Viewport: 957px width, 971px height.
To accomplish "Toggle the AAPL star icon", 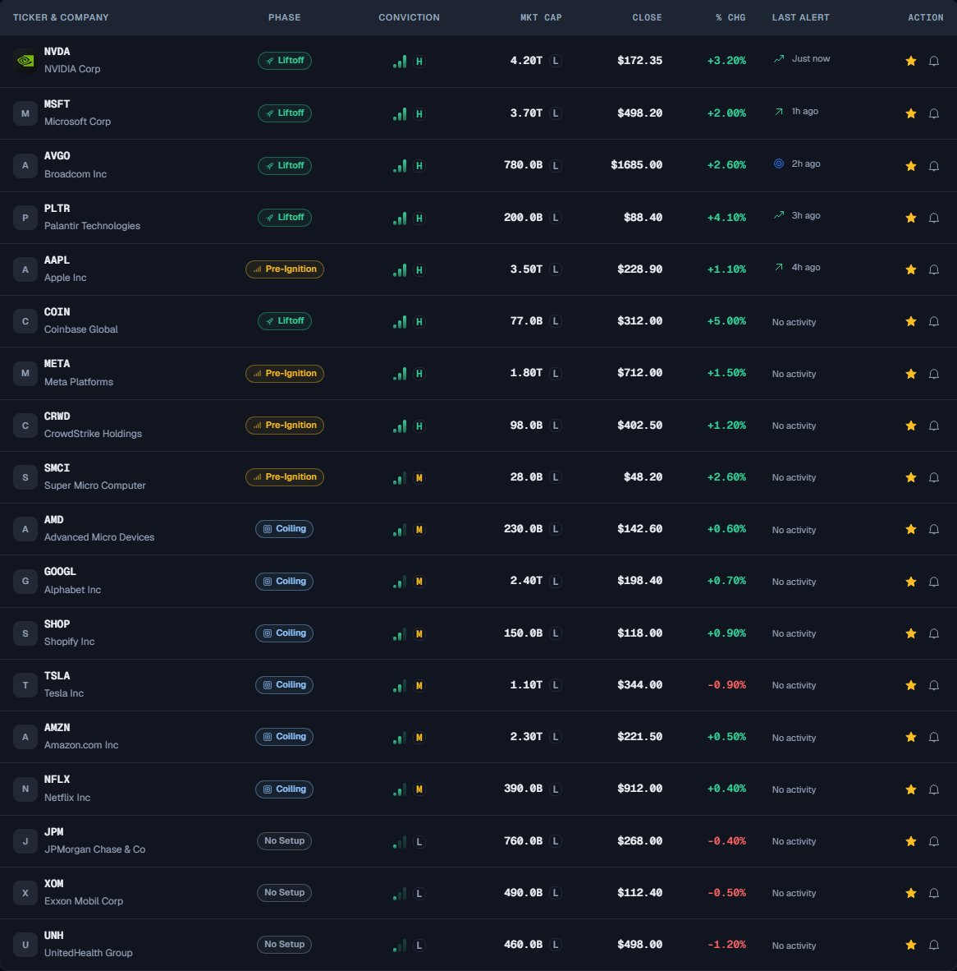I will coord(910,269).
